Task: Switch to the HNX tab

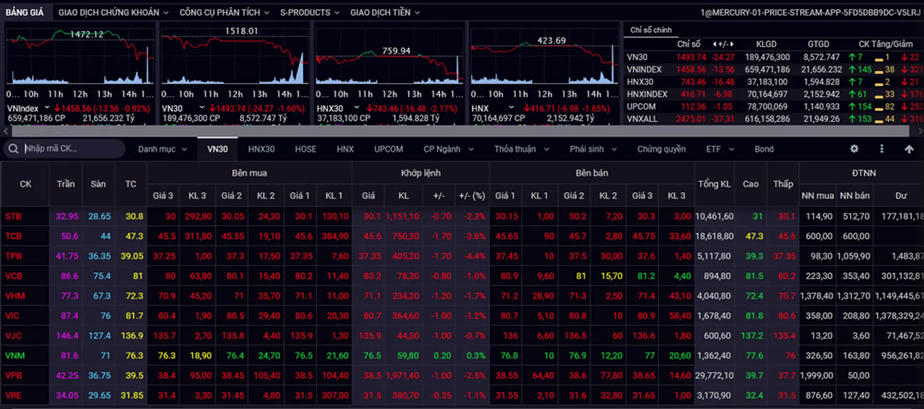Action: [x=345, y=149]
